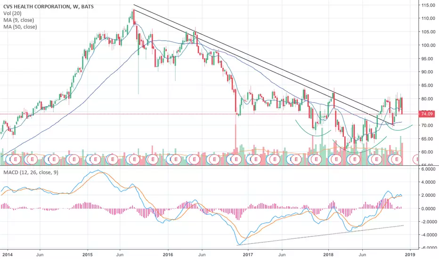This screenshot has height=259, width=439.
Task: Click 0.0000 on the MACD axis
Action: point(428,209)
